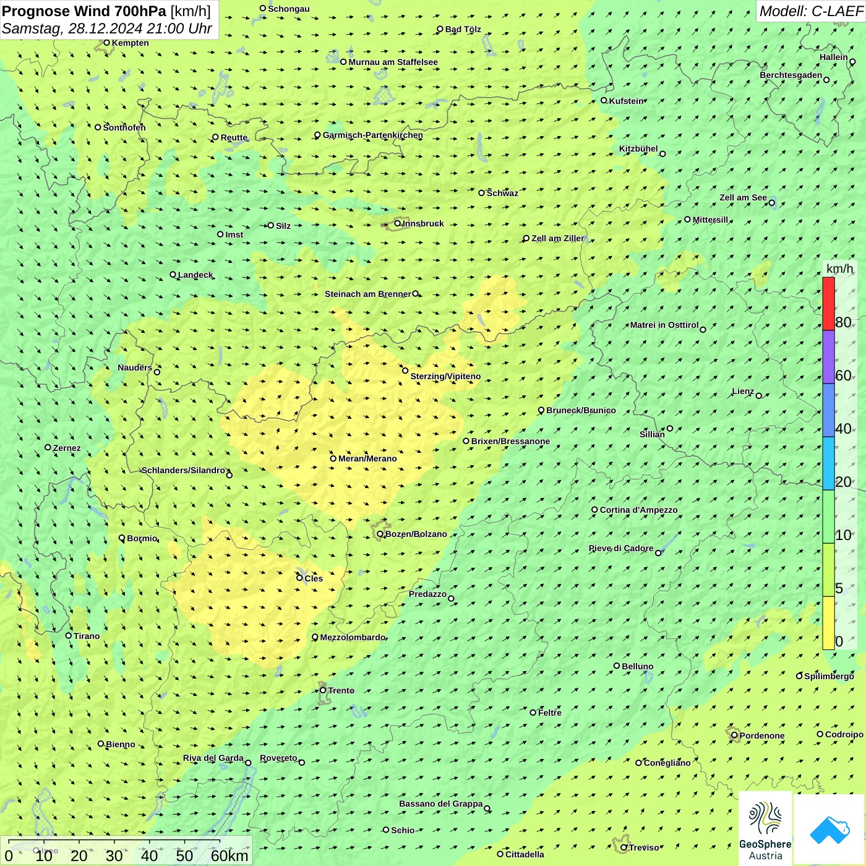The height and width of the screenshot is (866, 866).
Task: Click the Pordenone city marker
Action: coord(734,735)
